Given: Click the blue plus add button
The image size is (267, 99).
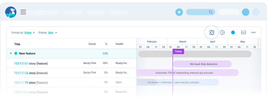Looking at the screenshot, I should (179, 12).
